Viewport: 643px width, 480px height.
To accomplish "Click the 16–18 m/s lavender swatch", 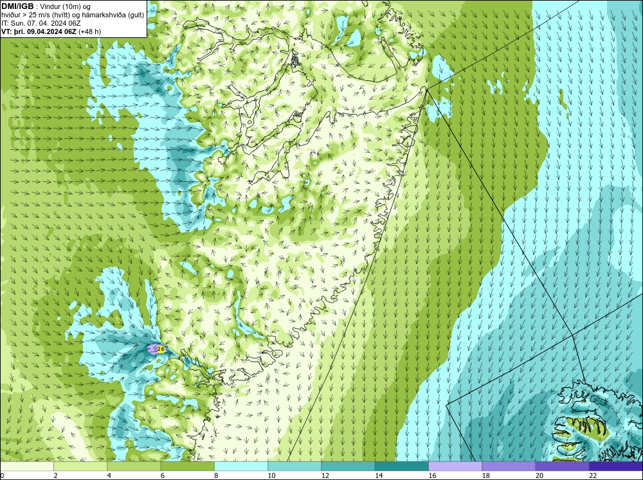I will [455, 467].
